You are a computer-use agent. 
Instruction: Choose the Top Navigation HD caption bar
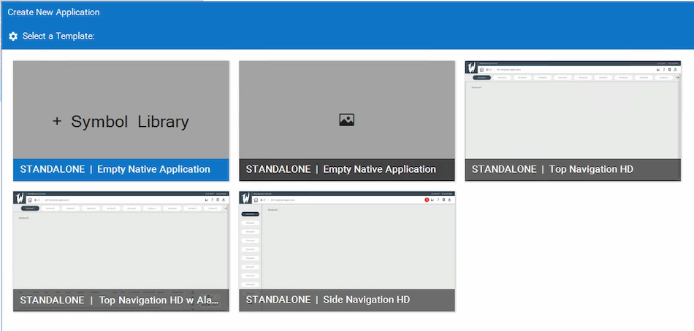(573, 169)
